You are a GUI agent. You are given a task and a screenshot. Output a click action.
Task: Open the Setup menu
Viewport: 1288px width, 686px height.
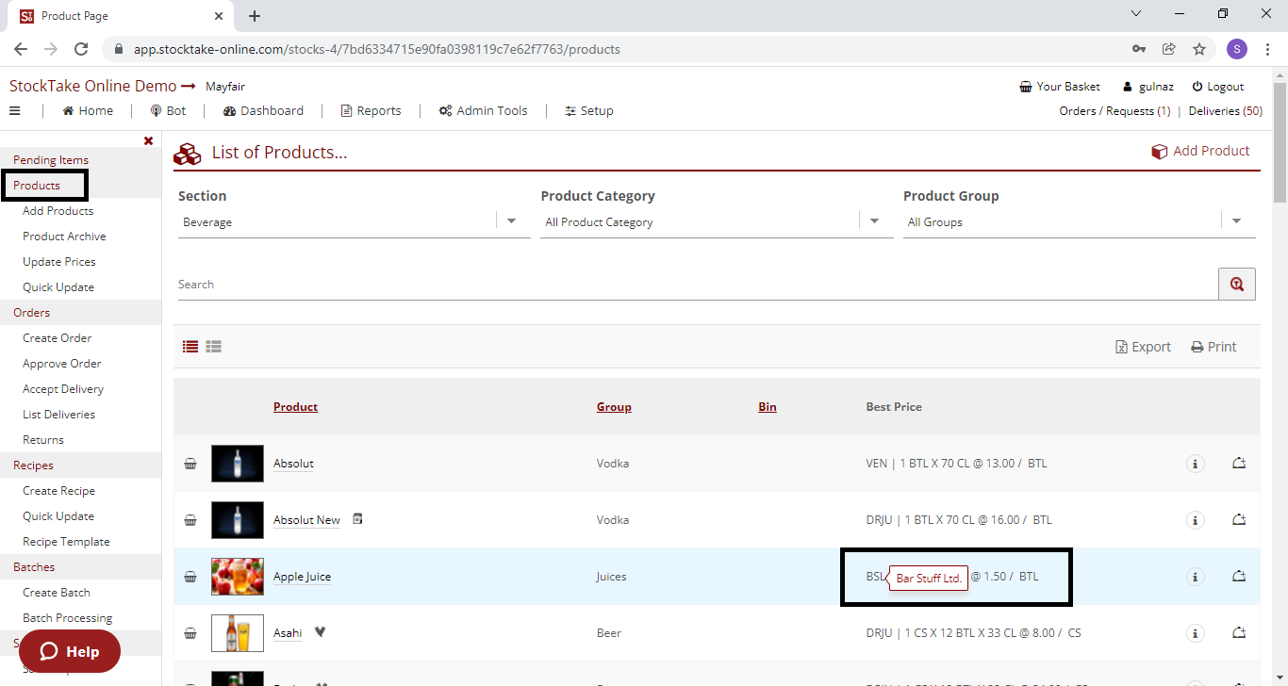pyautogui.click(x=589, y=111)
